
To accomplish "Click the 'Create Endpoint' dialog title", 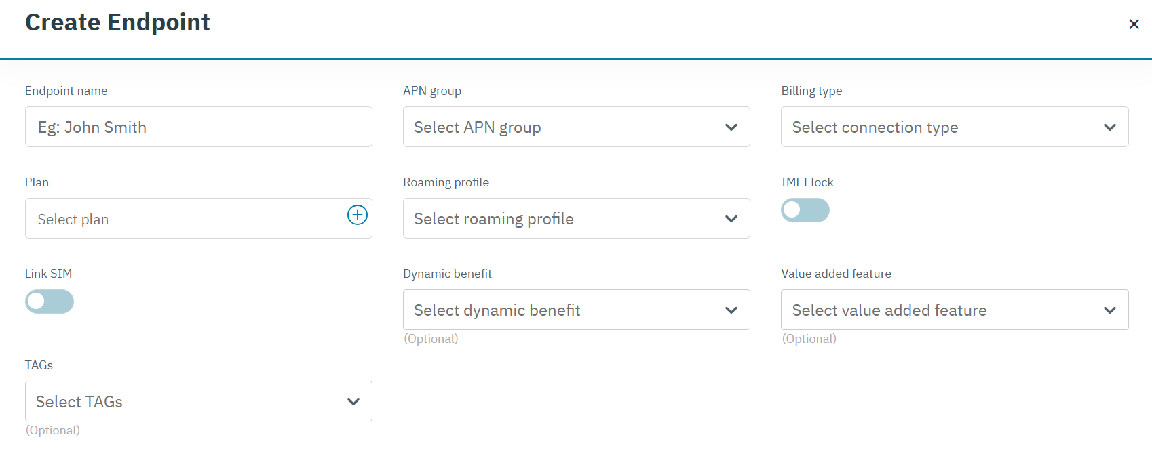I will coord(117,22).
